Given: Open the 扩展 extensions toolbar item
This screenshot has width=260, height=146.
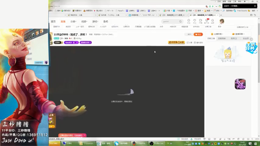Looking at the screenshot, I should [x=167, y=11].
